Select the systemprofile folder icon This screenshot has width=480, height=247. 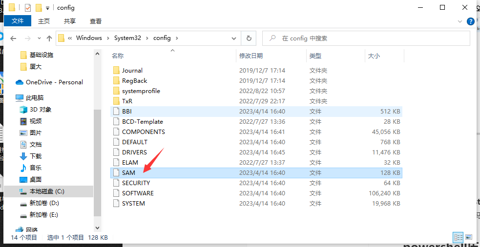click(x=116, y=91)
